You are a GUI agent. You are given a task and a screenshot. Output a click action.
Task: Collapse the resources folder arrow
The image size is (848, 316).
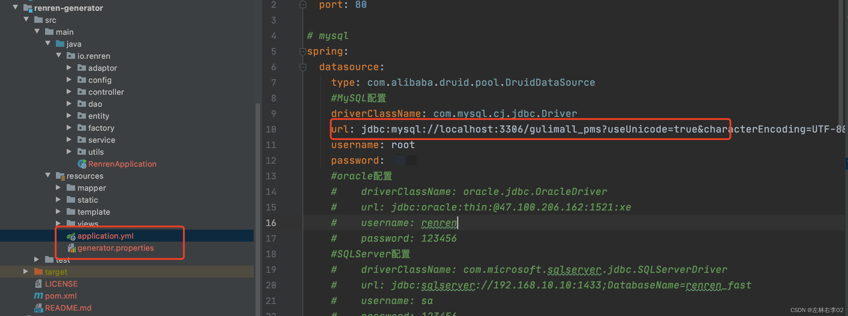point(48,175)
